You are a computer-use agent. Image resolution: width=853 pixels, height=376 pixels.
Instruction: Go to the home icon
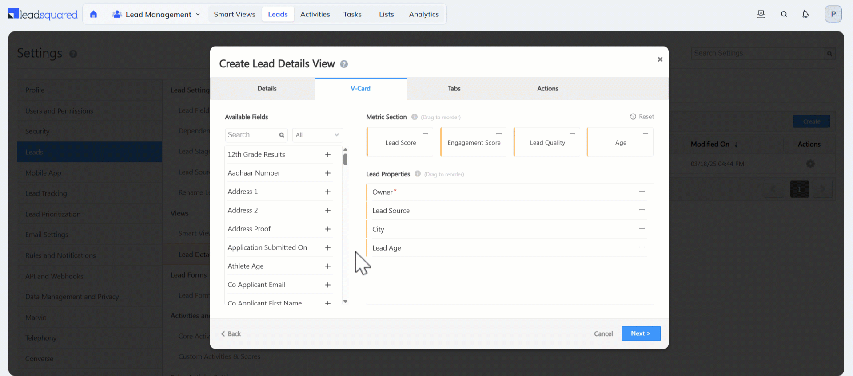93,14
